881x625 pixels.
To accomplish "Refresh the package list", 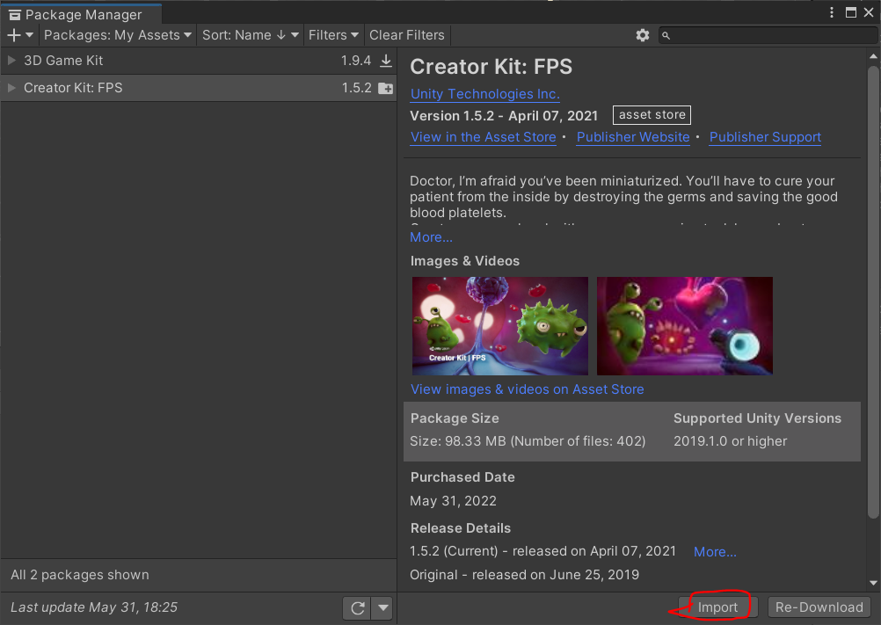I will tap(357, 607).
